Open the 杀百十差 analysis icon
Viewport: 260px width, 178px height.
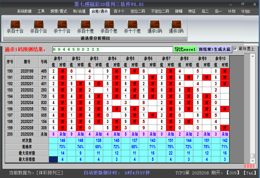[x=86, y=26]
